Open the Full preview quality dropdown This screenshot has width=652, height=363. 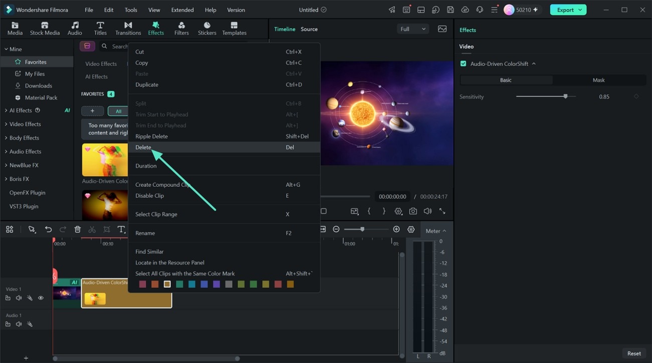[x=413, y=29]
